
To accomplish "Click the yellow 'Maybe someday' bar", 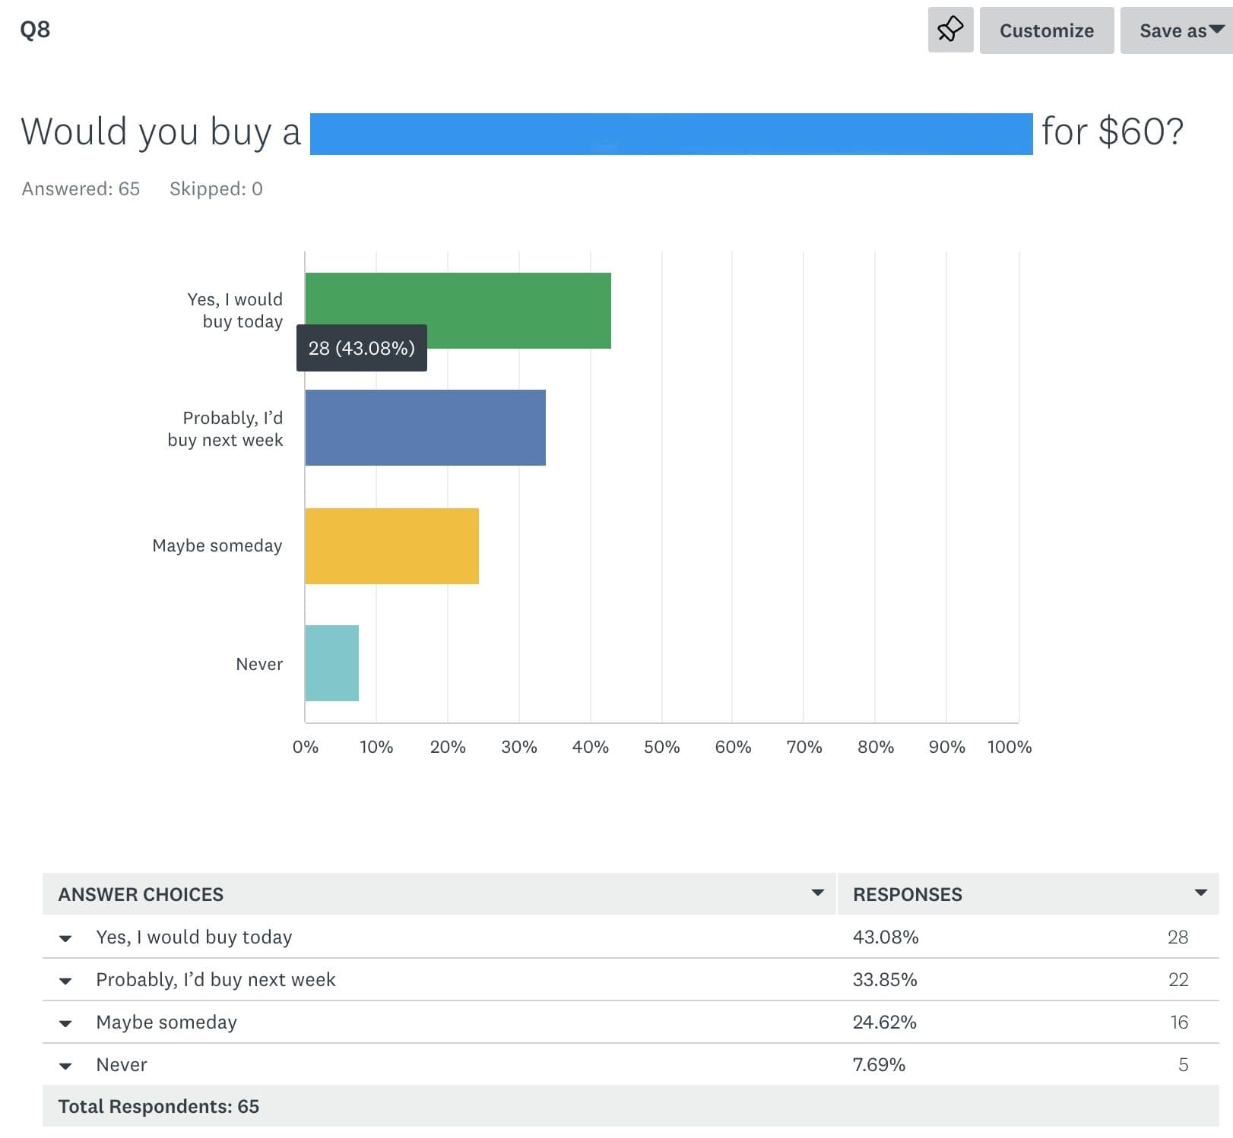I will click(x=391, y=546).
